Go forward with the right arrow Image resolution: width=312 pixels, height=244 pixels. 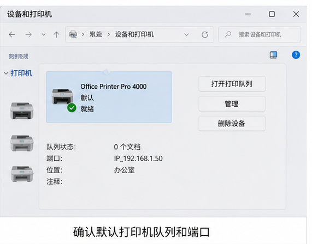tap(28, 35)
